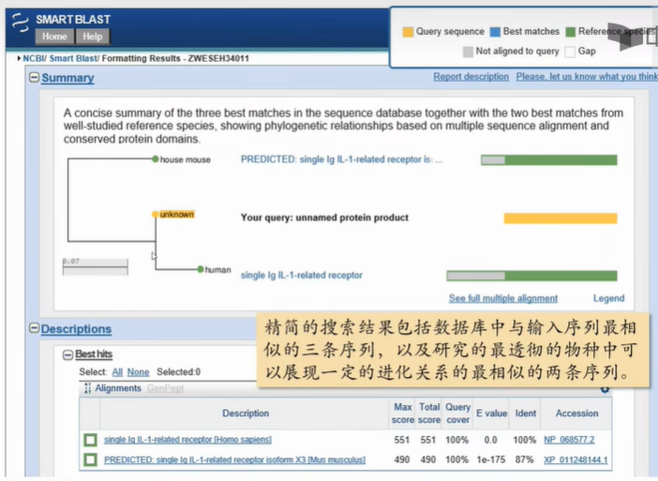Image resolution: width=658 pixels, height=481 pixels.
Task: Click the Not aligned to query swatch
Action: (x=468, y=52)
